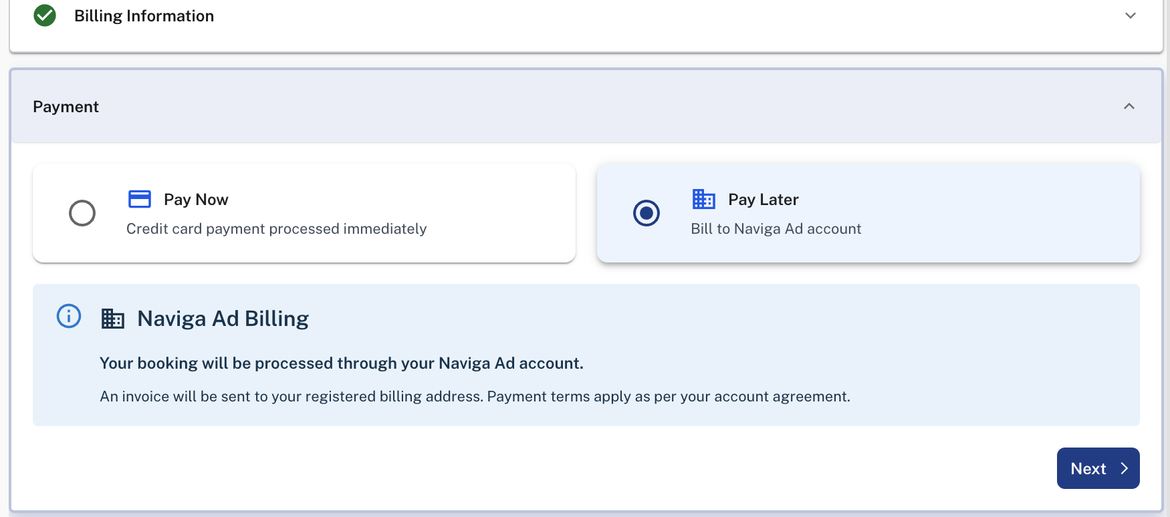Click the building icon beside Pay Later
The width and height of the screenshot is (1170, 517).
point(703,199)
